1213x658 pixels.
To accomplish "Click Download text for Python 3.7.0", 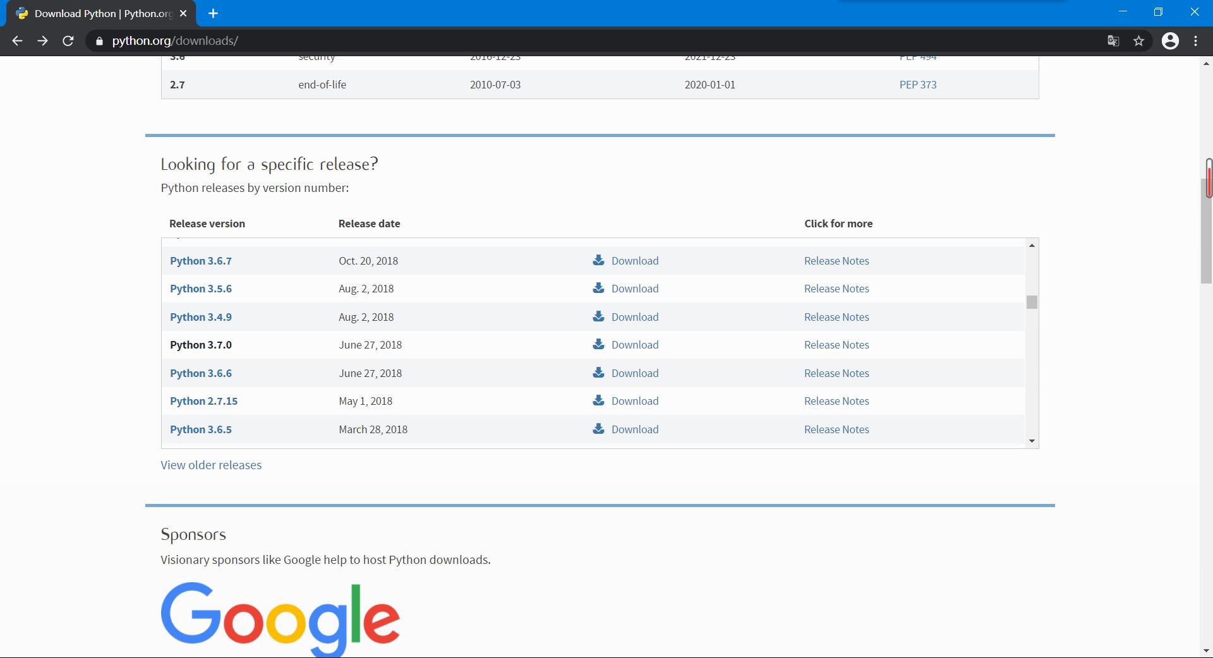I will tap(635, 345).
